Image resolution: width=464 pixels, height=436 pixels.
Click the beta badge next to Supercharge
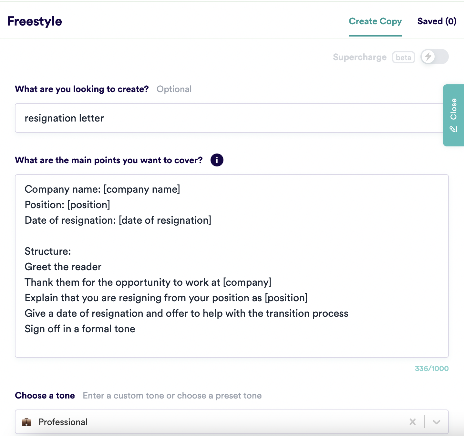pos(403,57)
